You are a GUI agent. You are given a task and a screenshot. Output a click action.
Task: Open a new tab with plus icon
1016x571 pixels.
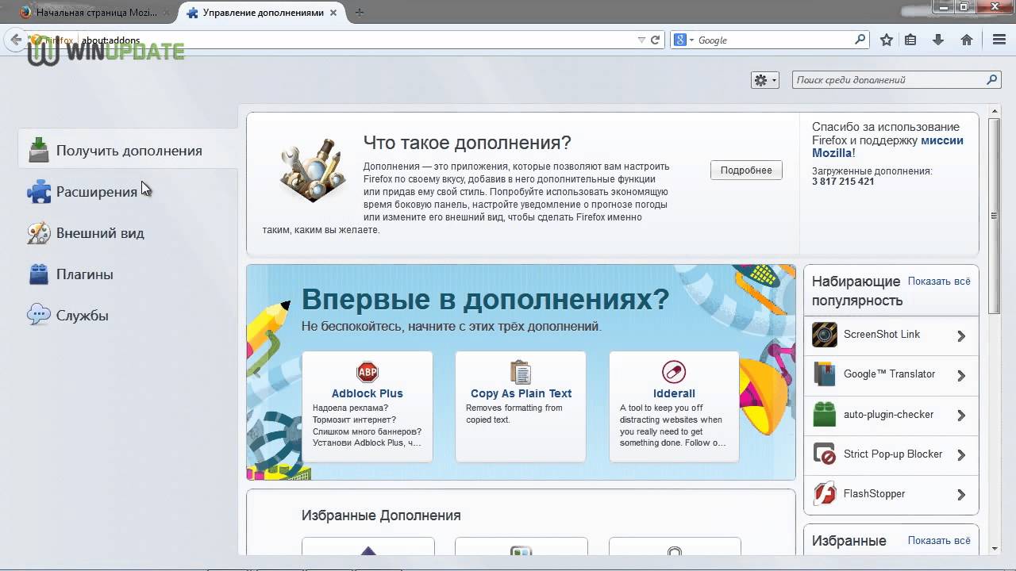click(360, 13)
